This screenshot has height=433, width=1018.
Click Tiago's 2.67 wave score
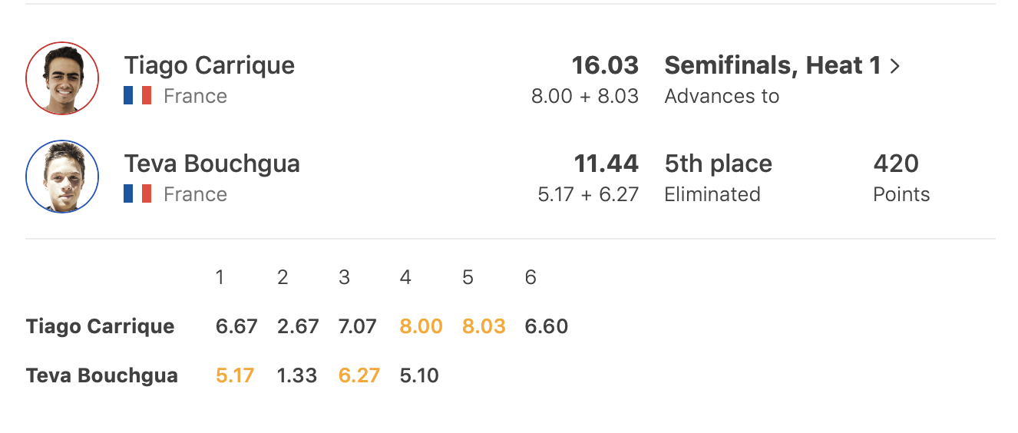coord(297,326)
